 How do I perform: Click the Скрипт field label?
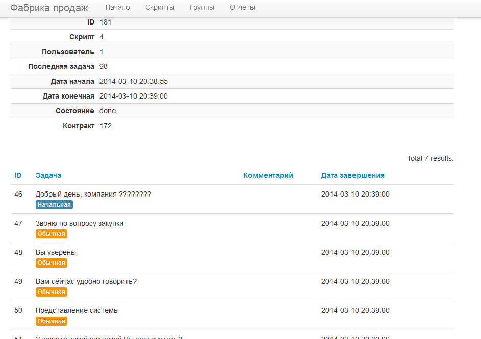click(82, 37)
